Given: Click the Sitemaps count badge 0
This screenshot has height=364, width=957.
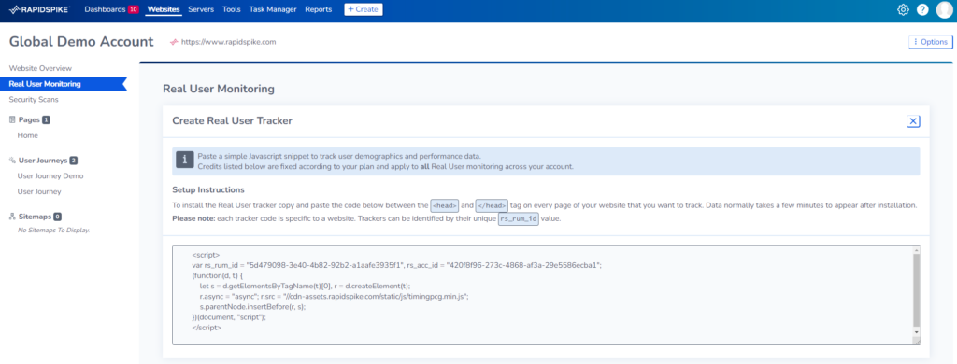Looking at the screenshot, I should [57, 217].
